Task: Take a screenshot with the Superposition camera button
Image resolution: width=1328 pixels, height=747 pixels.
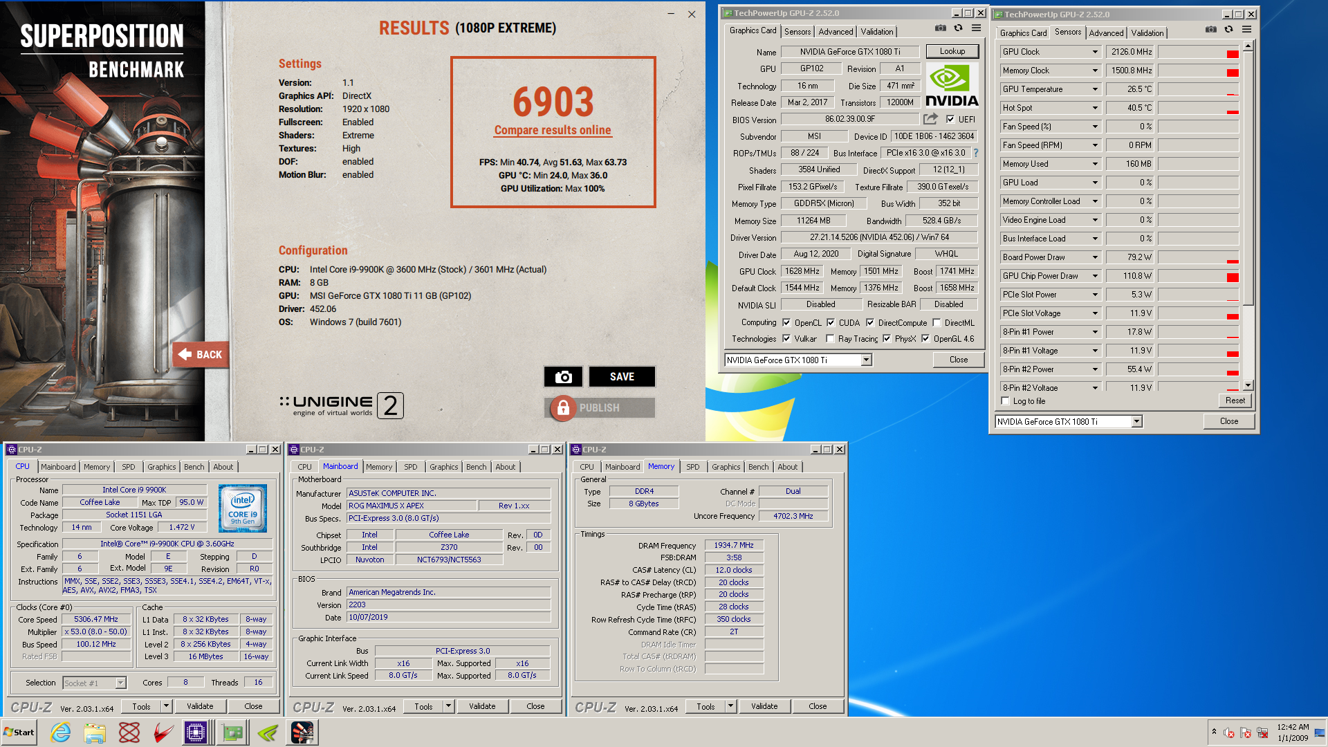Action: point(563,377)
